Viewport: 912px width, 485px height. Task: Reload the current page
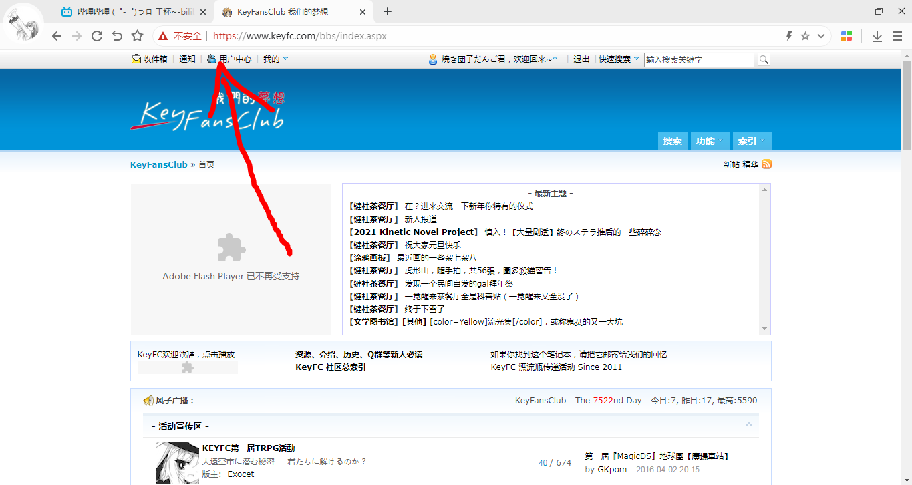97,36
